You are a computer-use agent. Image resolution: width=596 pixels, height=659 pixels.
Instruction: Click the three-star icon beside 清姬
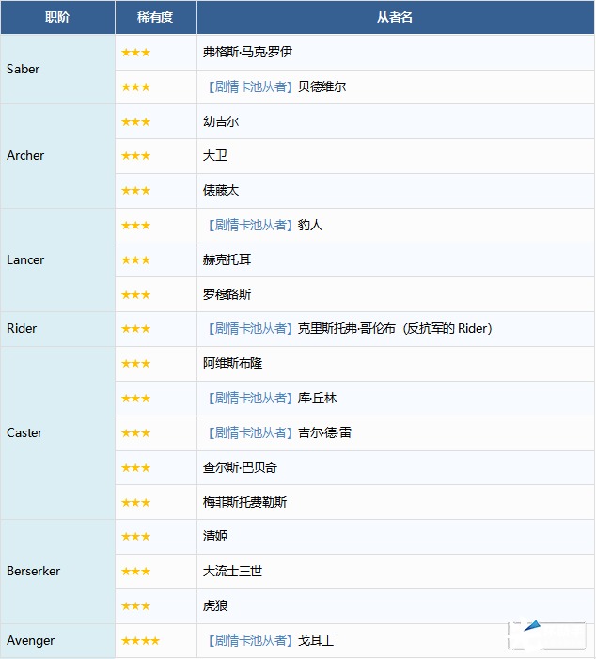click(x=135, y=537)
